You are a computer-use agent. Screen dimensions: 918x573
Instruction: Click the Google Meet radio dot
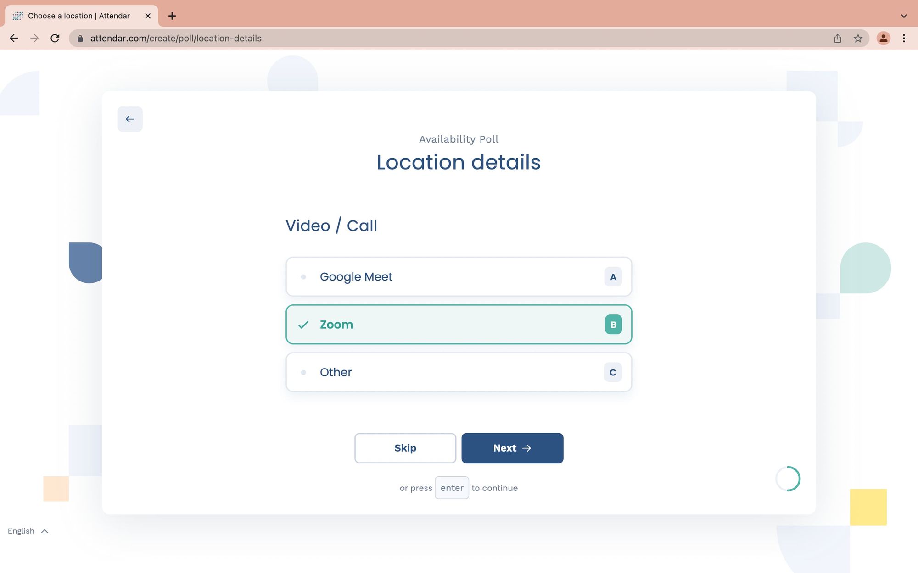coord(303,277)
